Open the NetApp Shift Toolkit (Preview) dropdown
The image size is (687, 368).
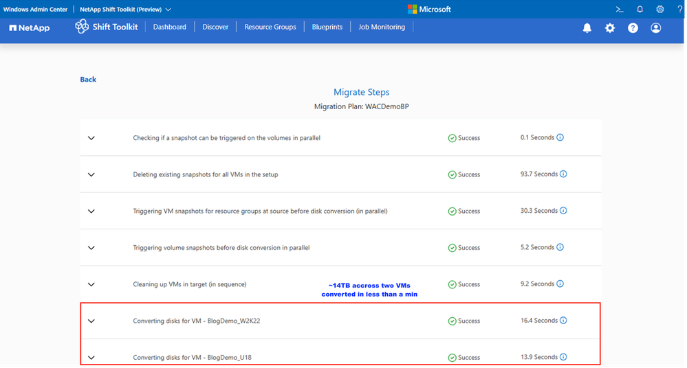pyautogui.click(x=126, y=10)
